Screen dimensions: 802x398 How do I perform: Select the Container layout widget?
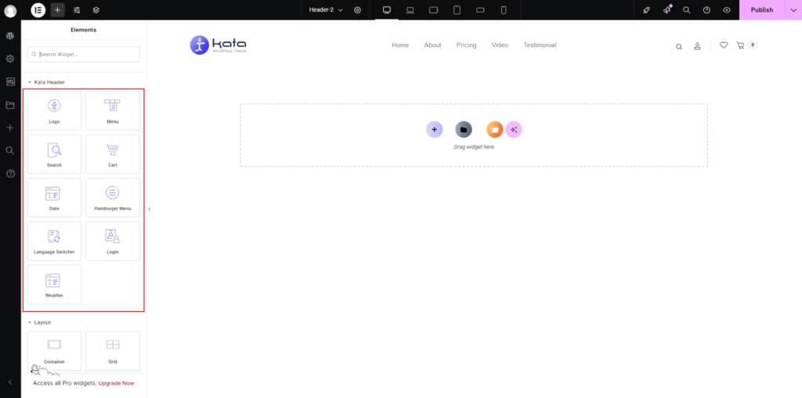[54, 350]
